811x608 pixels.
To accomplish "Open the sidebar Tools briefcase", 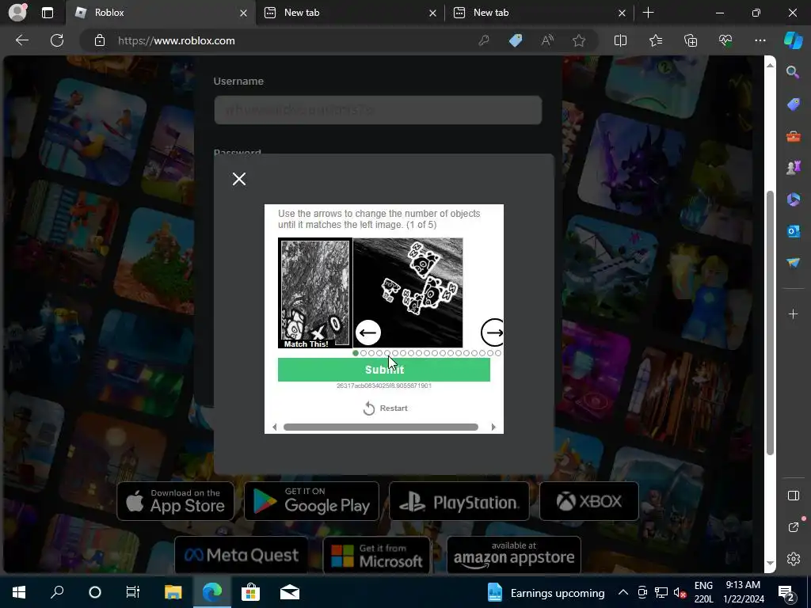I will click(793, 136).
